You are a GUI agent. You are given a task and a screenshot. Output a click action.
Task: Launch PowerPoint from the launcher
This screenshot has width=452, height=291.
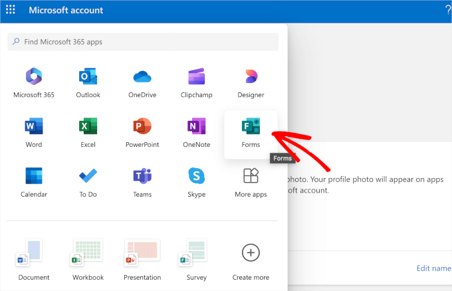142,133
